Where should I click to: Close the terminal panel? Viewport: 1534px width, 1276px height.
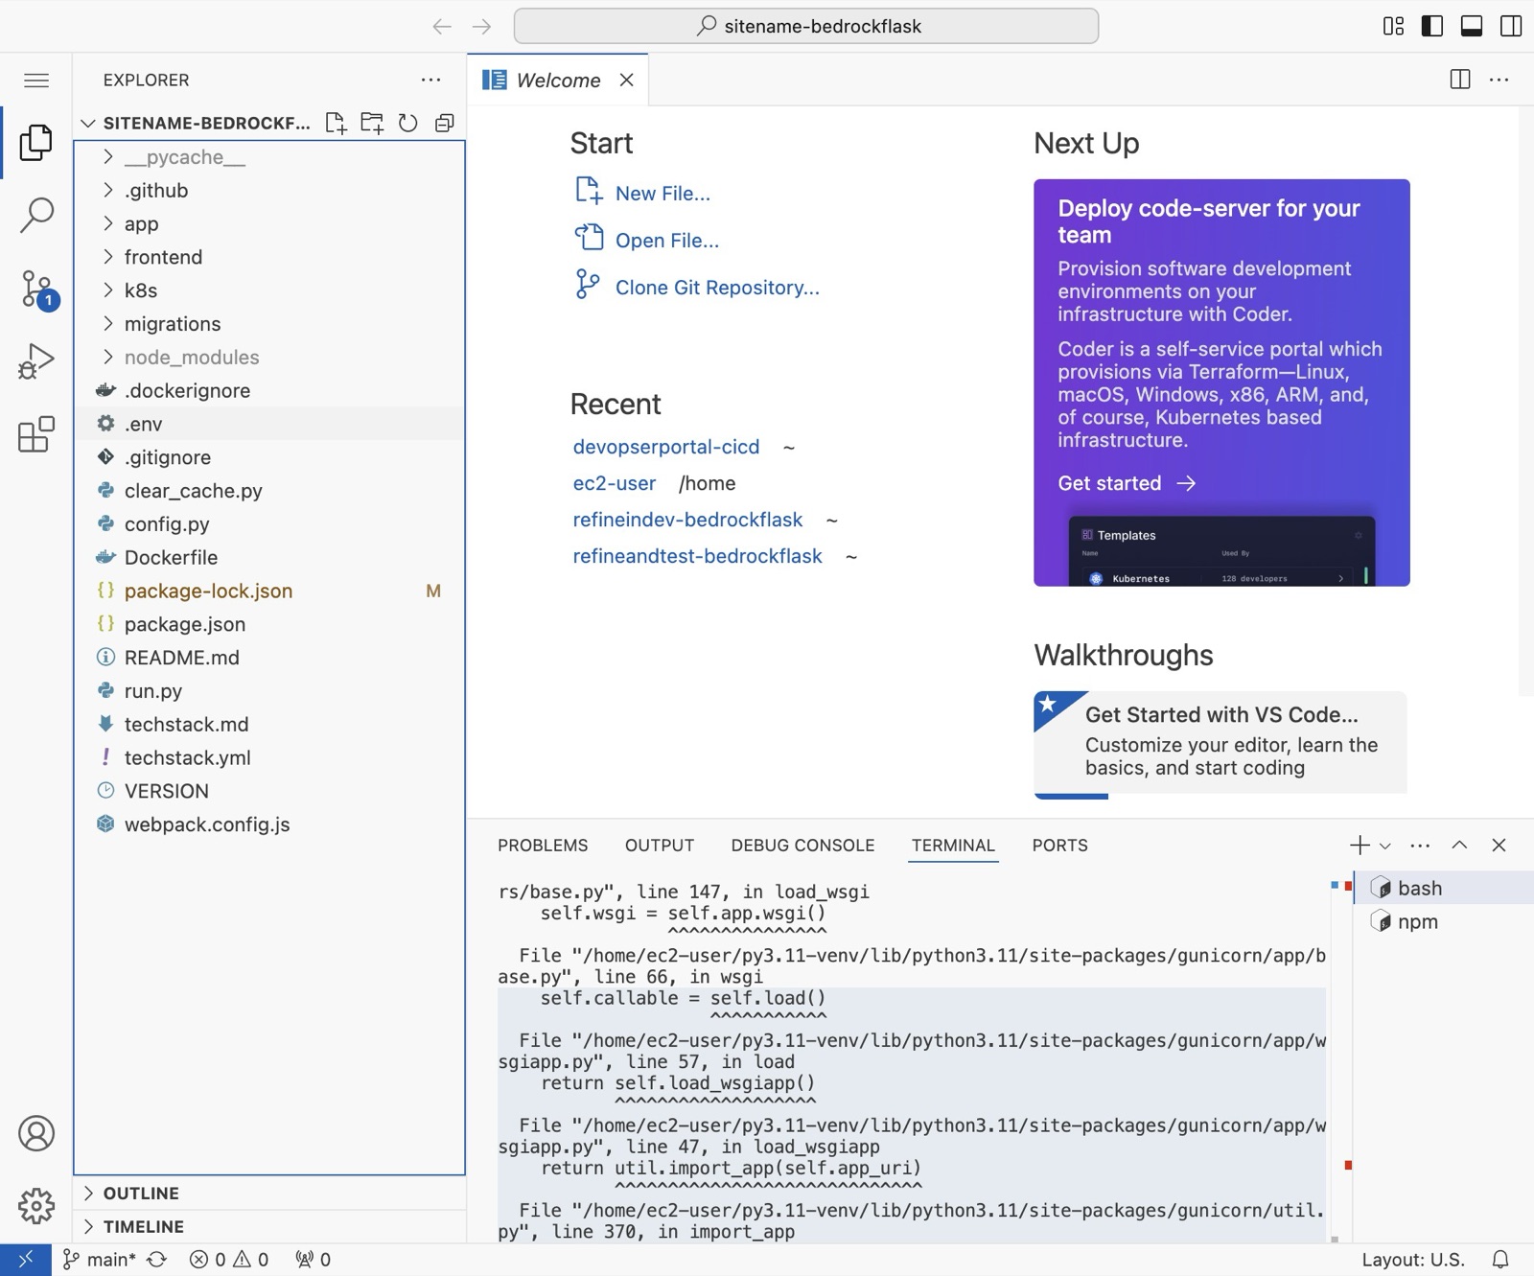[x=1499, y=845]
